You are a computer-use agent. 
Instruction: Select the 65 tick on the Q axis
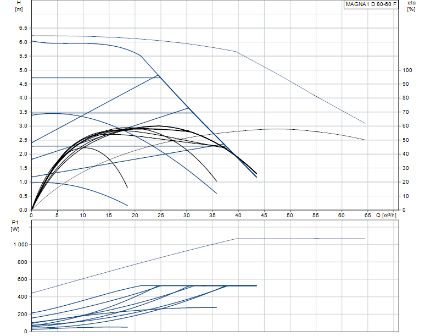tap(367, 216)
